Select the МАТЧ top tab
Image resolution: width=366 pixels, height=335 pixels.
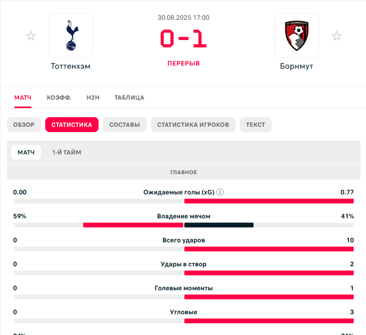click(x=23, y=97)
